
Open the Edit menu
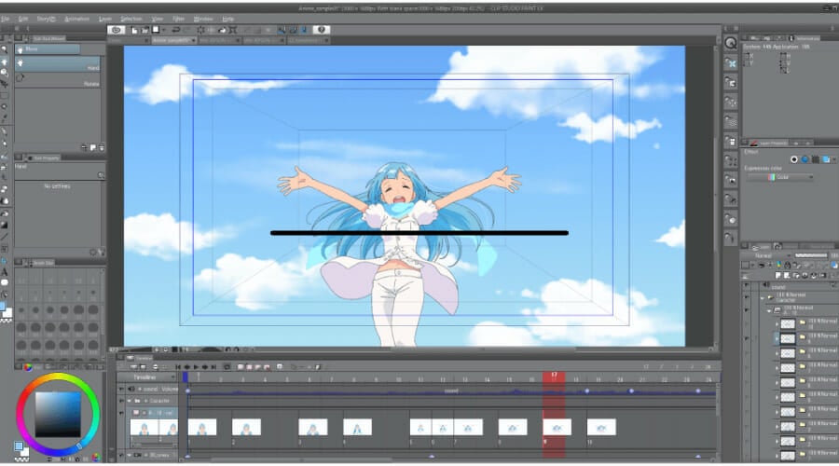click(x=23, y=19)
